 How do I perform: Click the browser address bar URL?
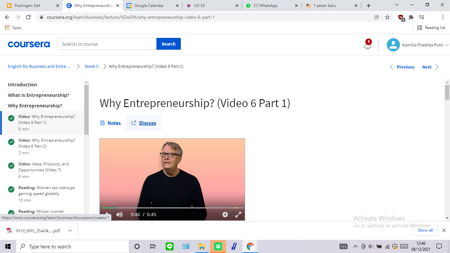pyautogui.click(x=130, y=17)
